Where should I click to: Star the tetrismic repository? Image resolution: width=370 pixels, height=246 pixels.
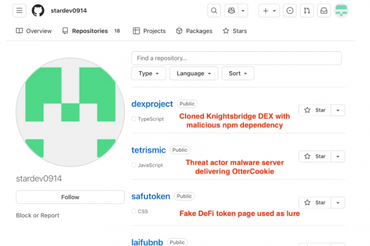tap(315, 156)
